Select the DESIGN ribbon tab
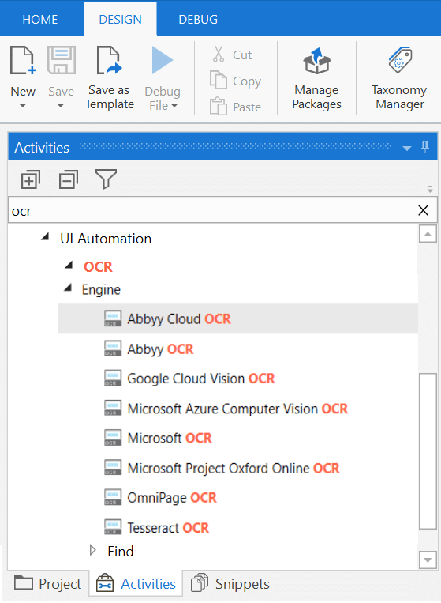441x603 pixels. tap(120, 19)
